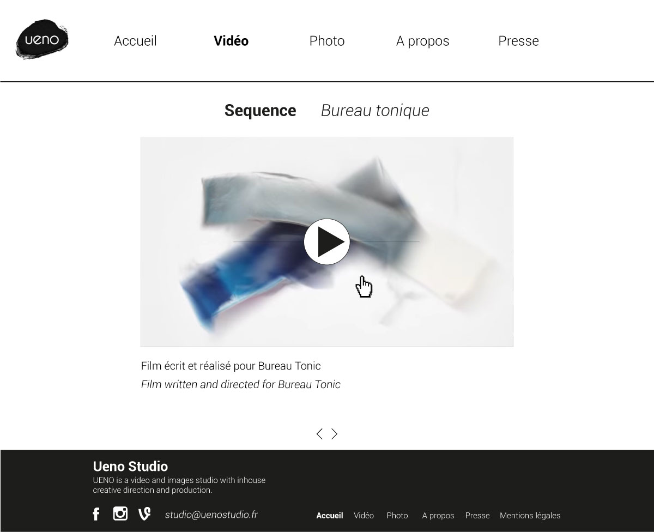Go to next video with right chevron

point(335,434)
